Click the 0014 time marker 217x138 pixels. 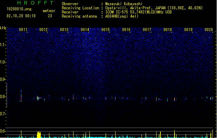coord(85,30)
